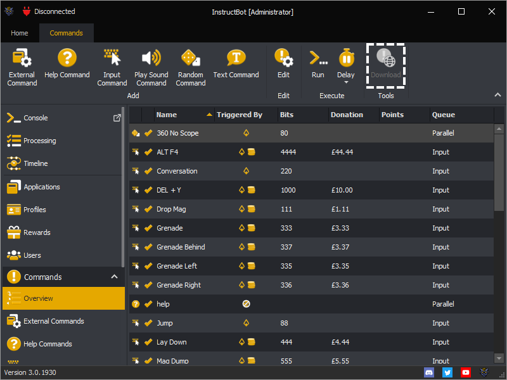Sort by the Donation column header

click(x=354, y=115)
